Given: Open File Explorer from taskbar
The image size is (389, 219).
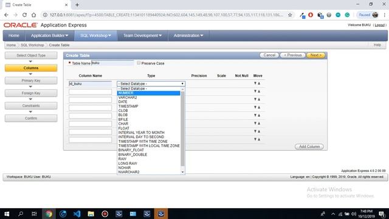Looking at the screenshot, I should 91,214.
